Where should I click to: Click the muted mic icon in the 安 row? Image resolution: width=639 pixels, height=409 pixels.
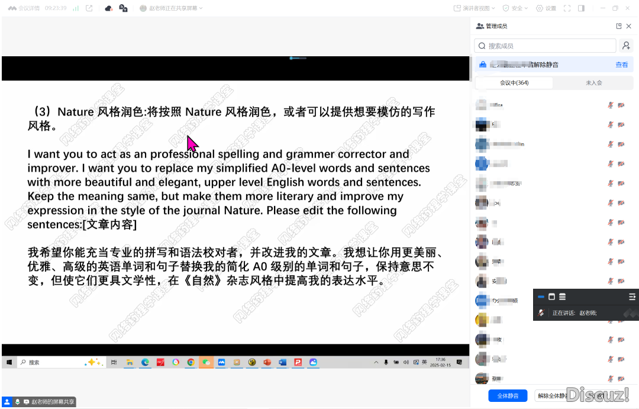coord(611,281)
